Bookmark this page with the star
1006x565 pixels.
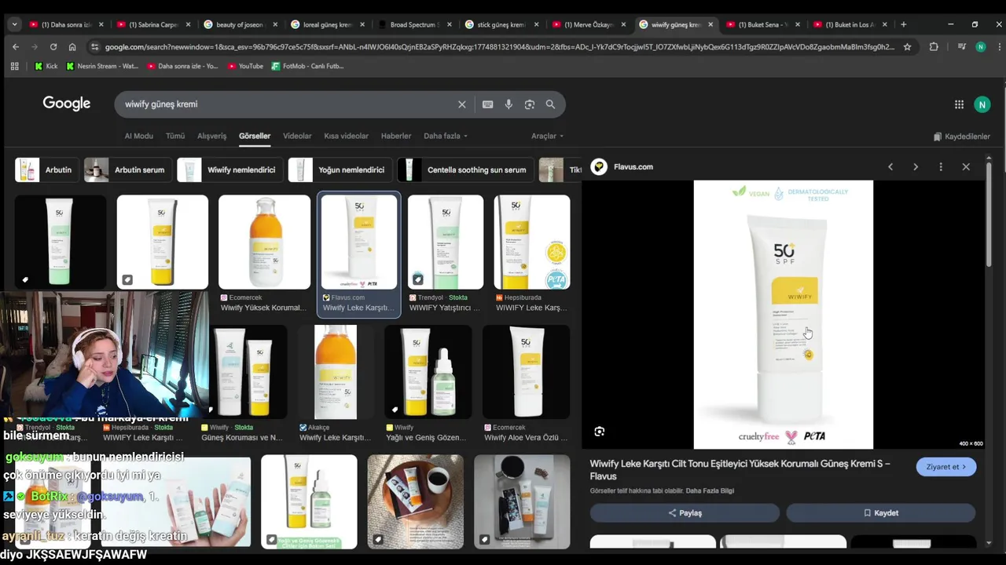point(907,47)
